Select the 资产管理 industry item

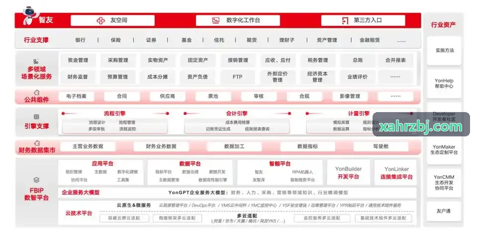[x=327, y=40]
